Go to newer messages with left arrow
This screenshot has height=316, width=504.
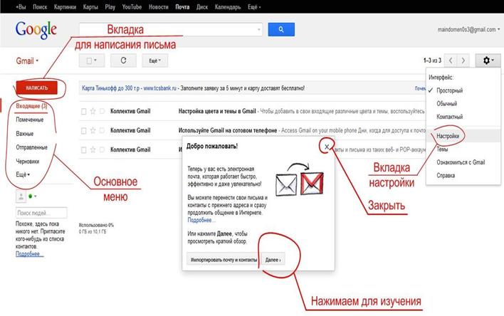click(451, 60)
